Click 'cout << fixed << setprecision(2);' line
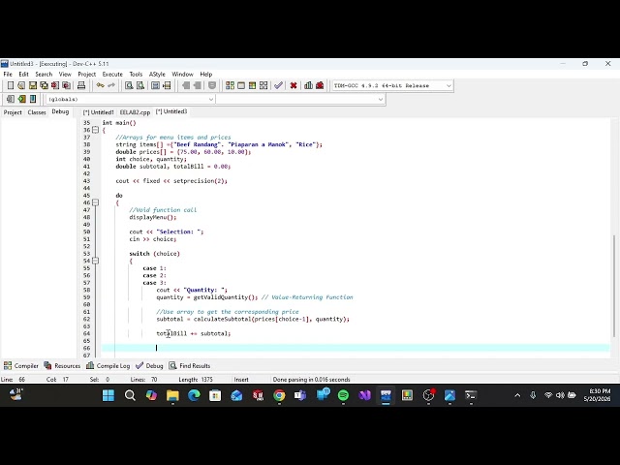The width and height of the screenshot is (620, 465). click(x=171, y=181)
